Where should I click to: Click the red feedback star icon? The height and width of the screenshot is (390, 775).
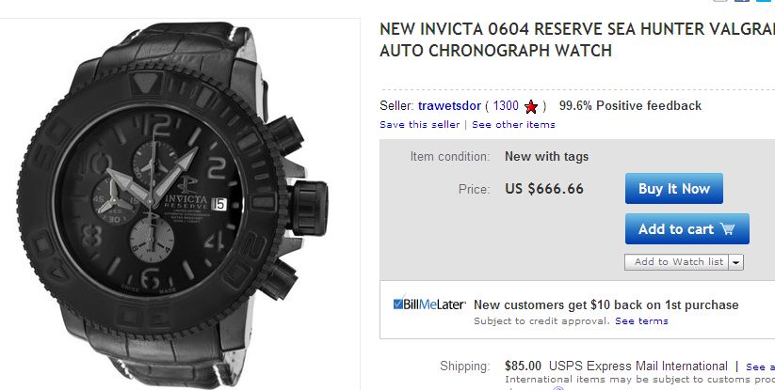[531, 106]
